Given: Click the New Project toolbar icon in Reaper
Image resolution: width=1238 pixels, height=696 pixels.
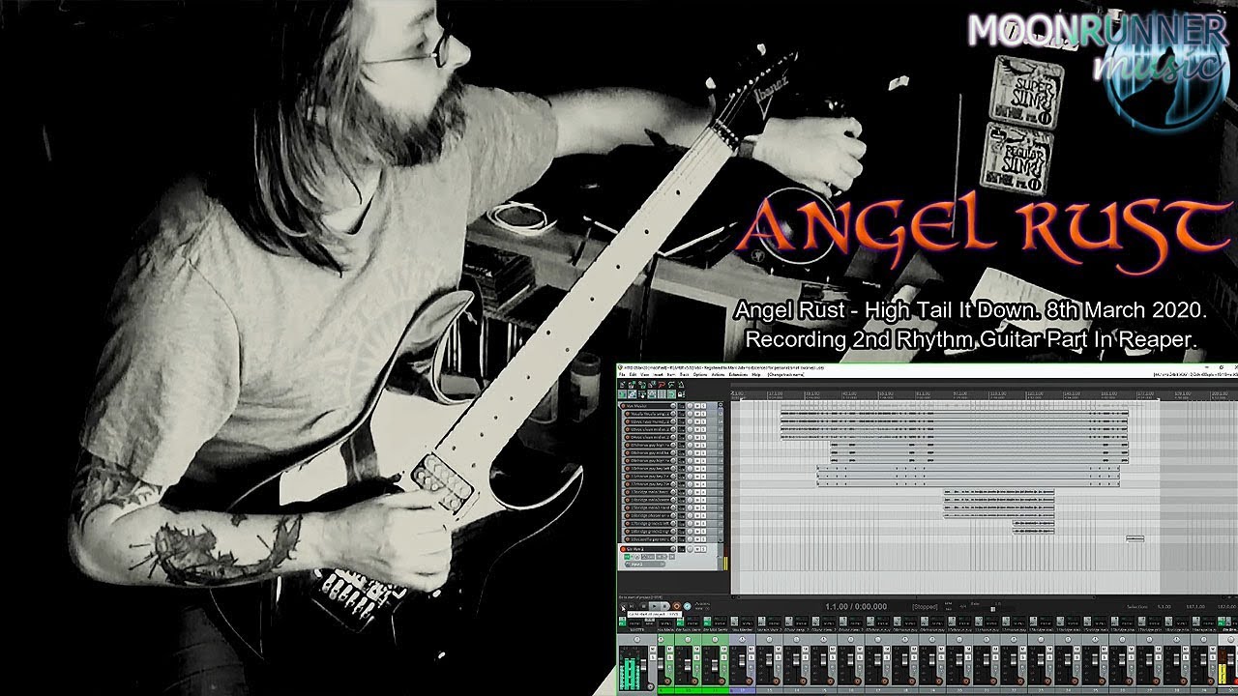Looking at the screenshot, I should [x=622, y=385].
